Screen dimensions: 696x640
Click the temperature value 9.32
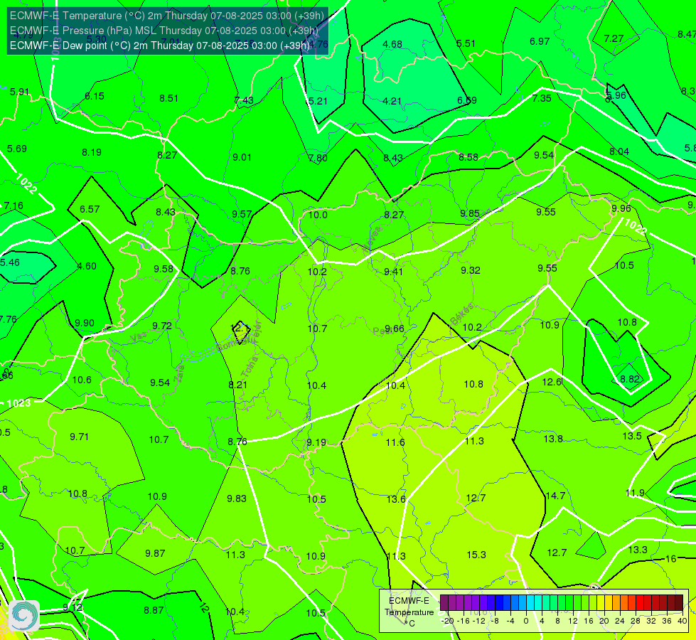(470, 270)
